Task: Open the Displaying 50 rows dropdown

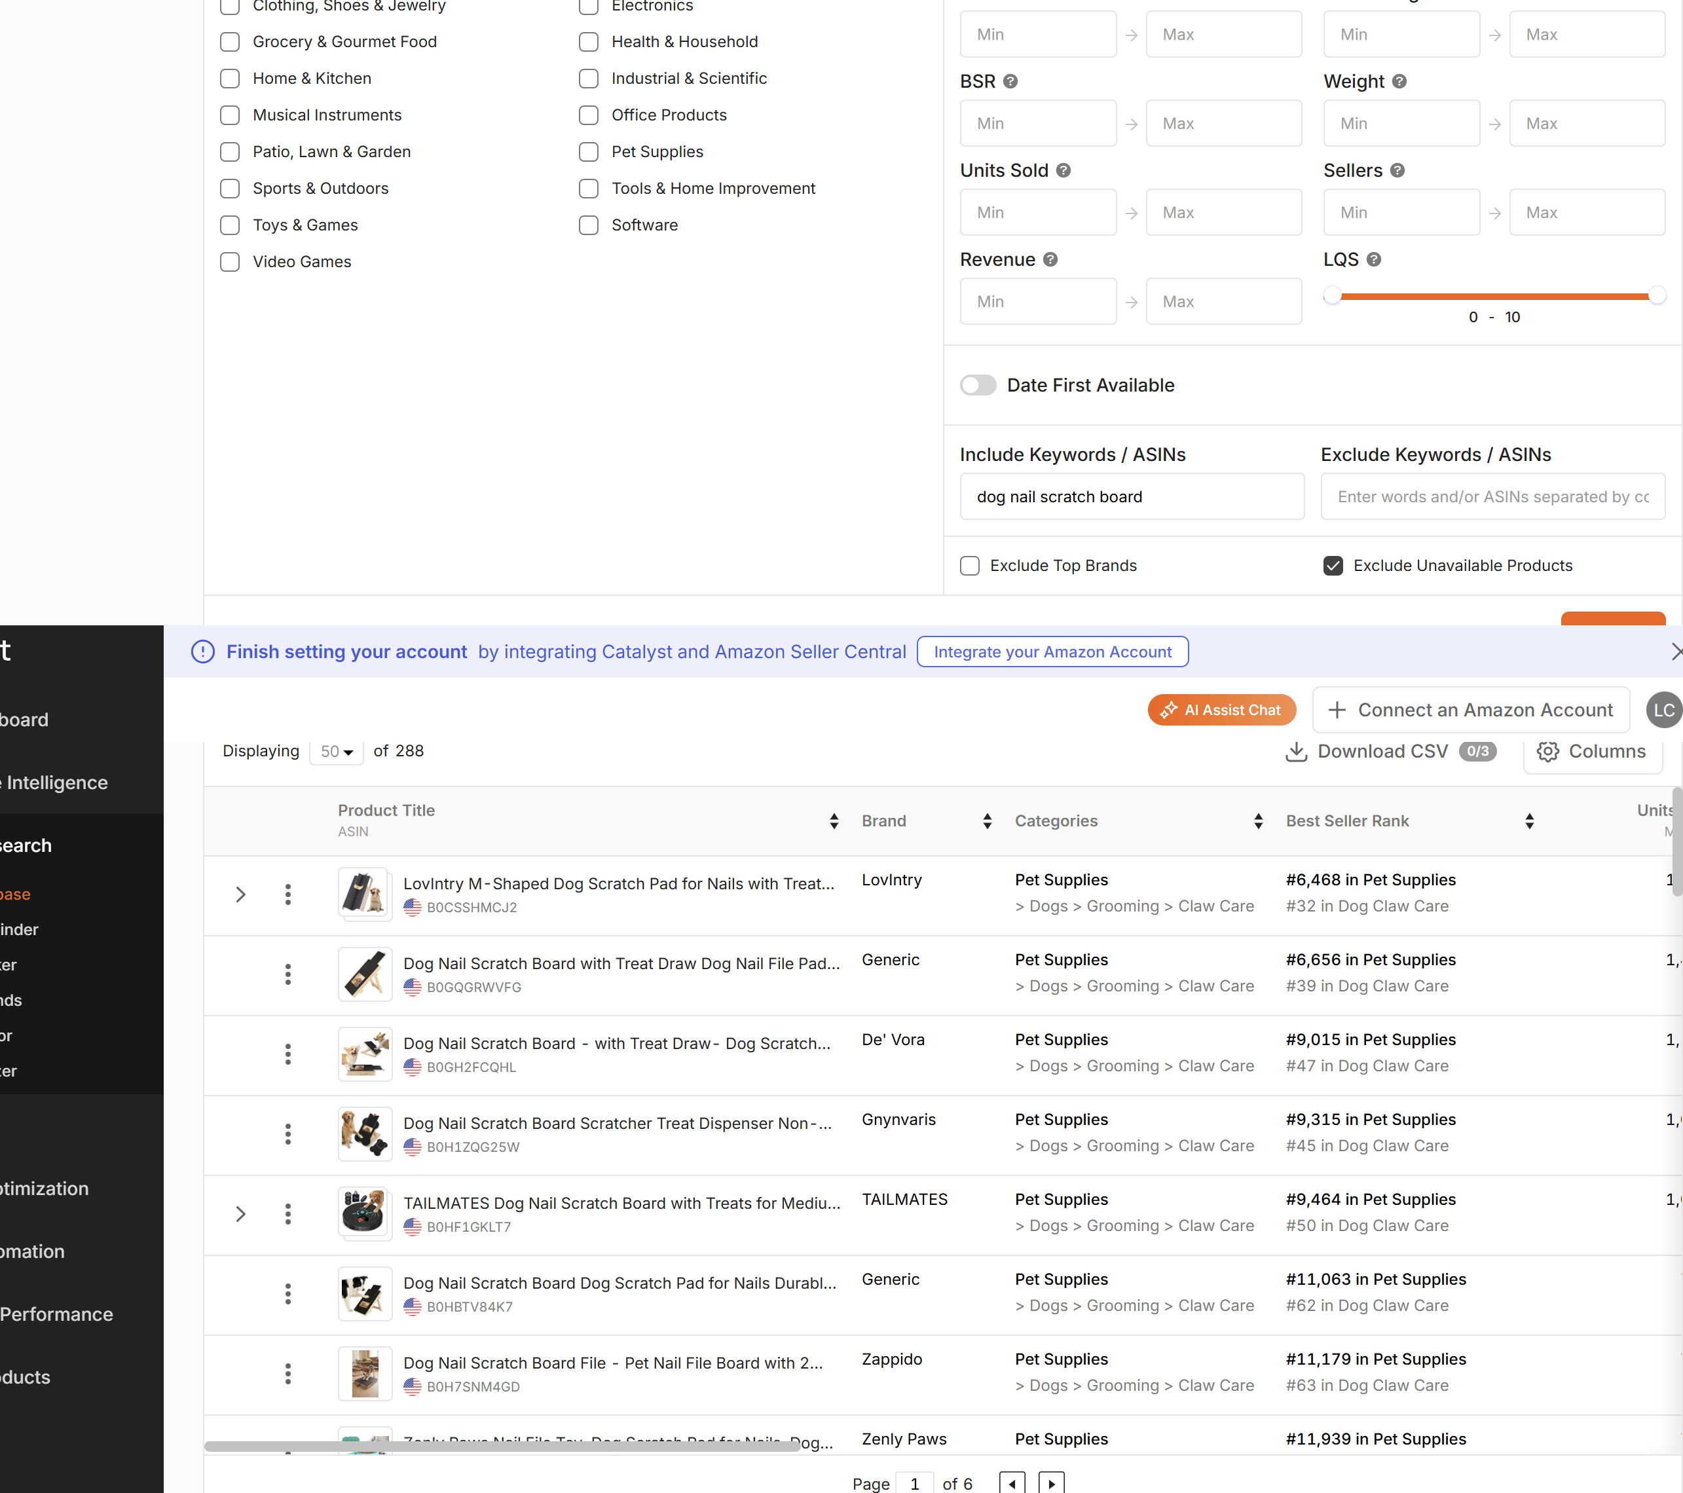Action: click(x=337, y=751)
